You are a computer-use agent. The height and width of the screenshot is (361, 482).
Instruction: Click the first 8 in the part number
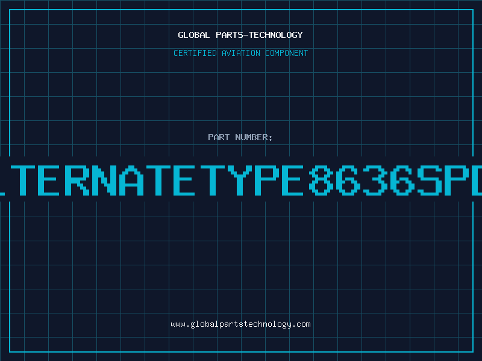tap(321, 180)
